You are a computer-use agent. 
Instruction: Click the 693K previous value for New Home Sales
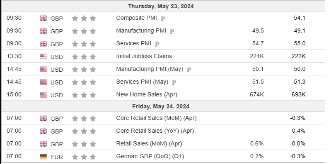[x=299, y=94]
